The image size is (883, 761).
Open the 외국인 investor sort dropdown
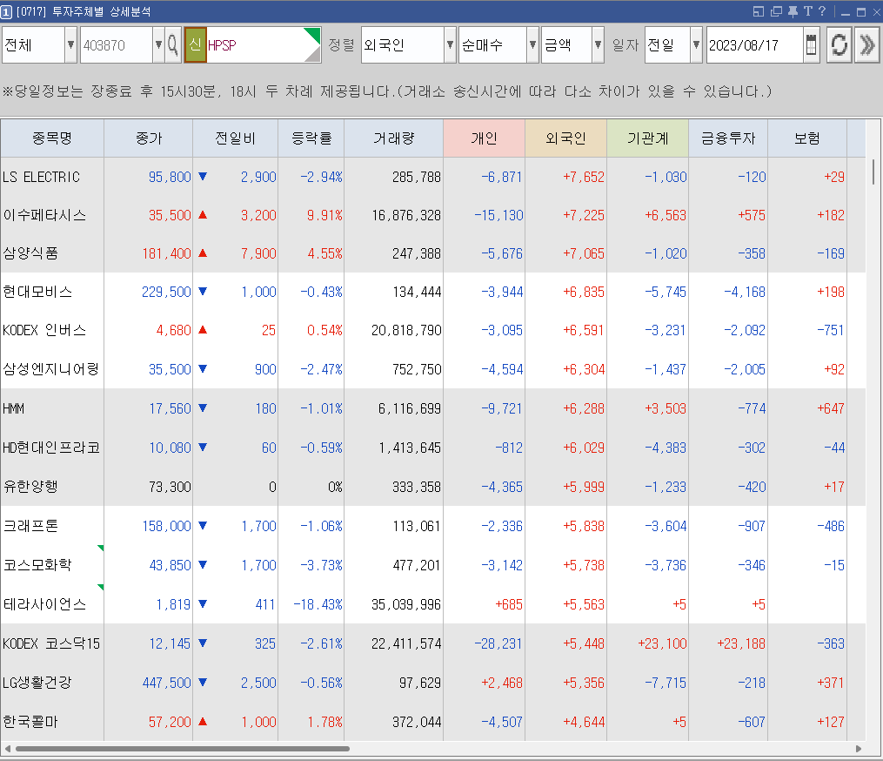(x=450, y=44)
